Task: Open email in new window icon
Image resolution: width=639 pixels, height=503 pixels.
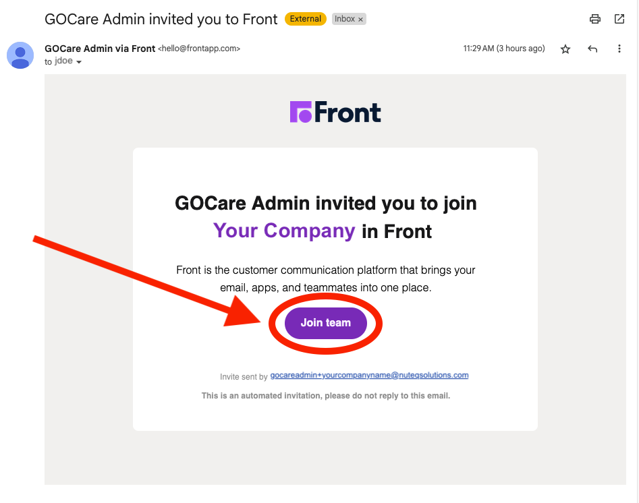Action: 619,19
